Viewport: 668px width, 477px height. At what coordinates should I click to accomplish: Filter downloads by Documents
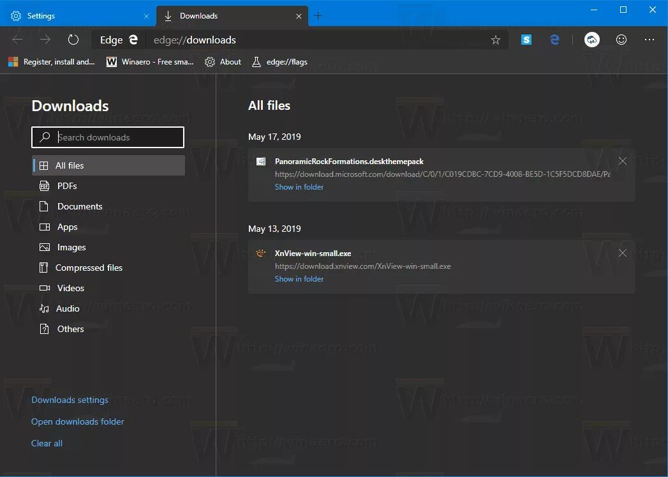[108, 206]
